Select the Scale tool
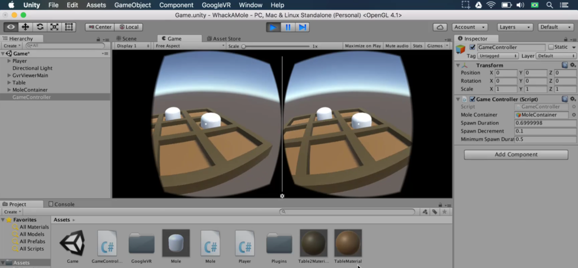Viewport: 578px width, 268px height. coord(55,27)
